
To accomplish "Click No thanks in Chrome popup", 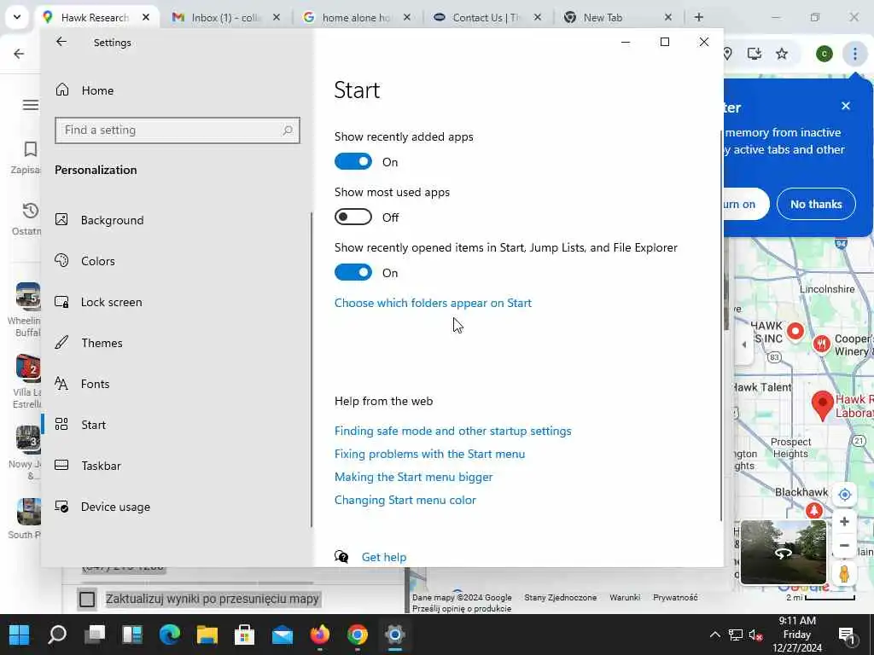I will point(816,204).
